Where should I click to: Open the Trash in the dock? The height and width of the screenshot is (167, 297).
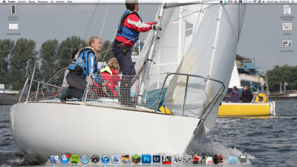243,159
